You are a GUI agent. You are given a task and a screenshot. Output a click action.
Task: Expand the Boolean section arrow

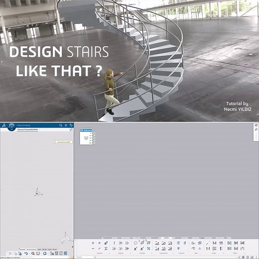pyautogui.click(x=130, y=253)
